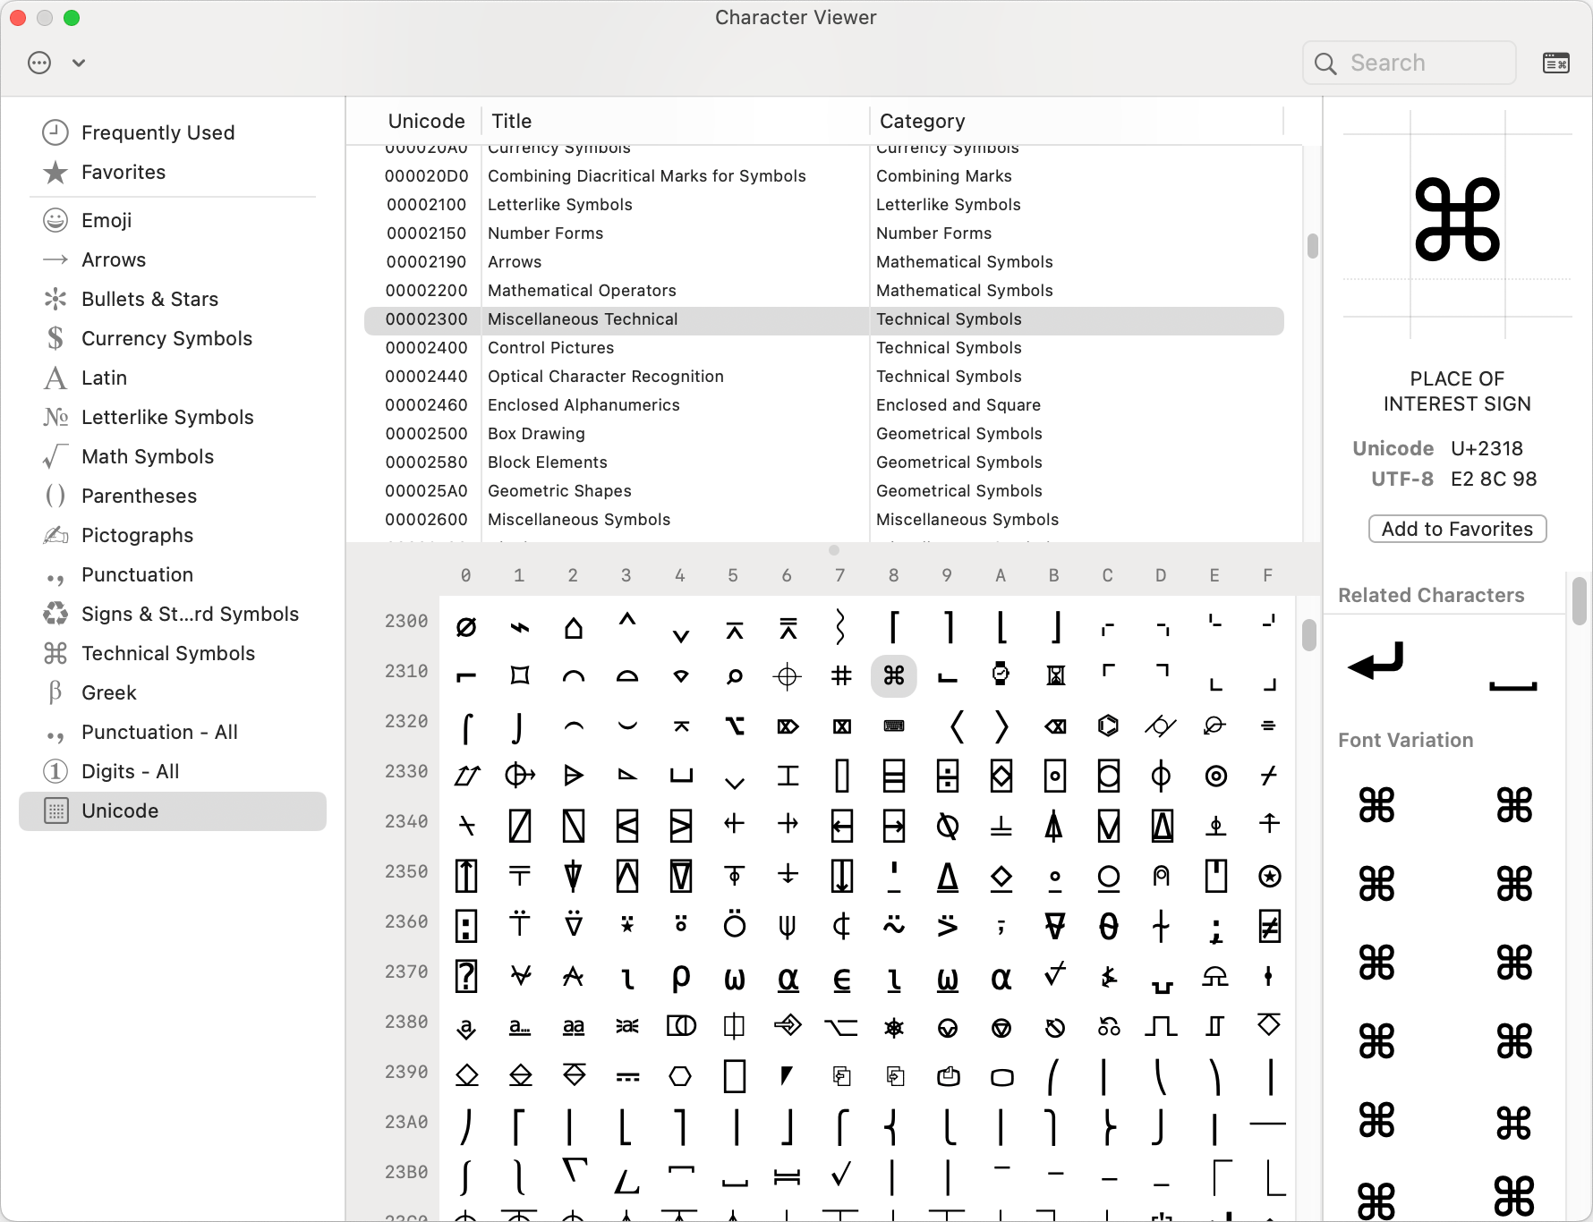Image resolution: width=1593 pixels, height=1222 pixels.
Task: Click the detail pane vertical scrollbar
Action: pos(1579,601)
